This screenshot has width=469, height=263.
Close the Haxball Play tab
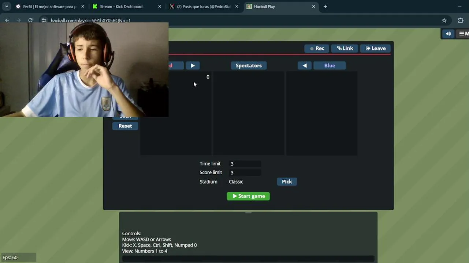[313, 7]
